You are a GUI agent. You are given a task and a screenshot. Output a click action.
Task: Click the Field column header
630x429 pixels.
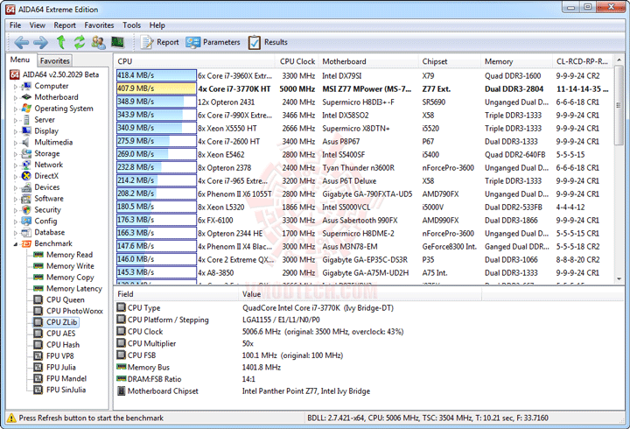click(176, 294)
